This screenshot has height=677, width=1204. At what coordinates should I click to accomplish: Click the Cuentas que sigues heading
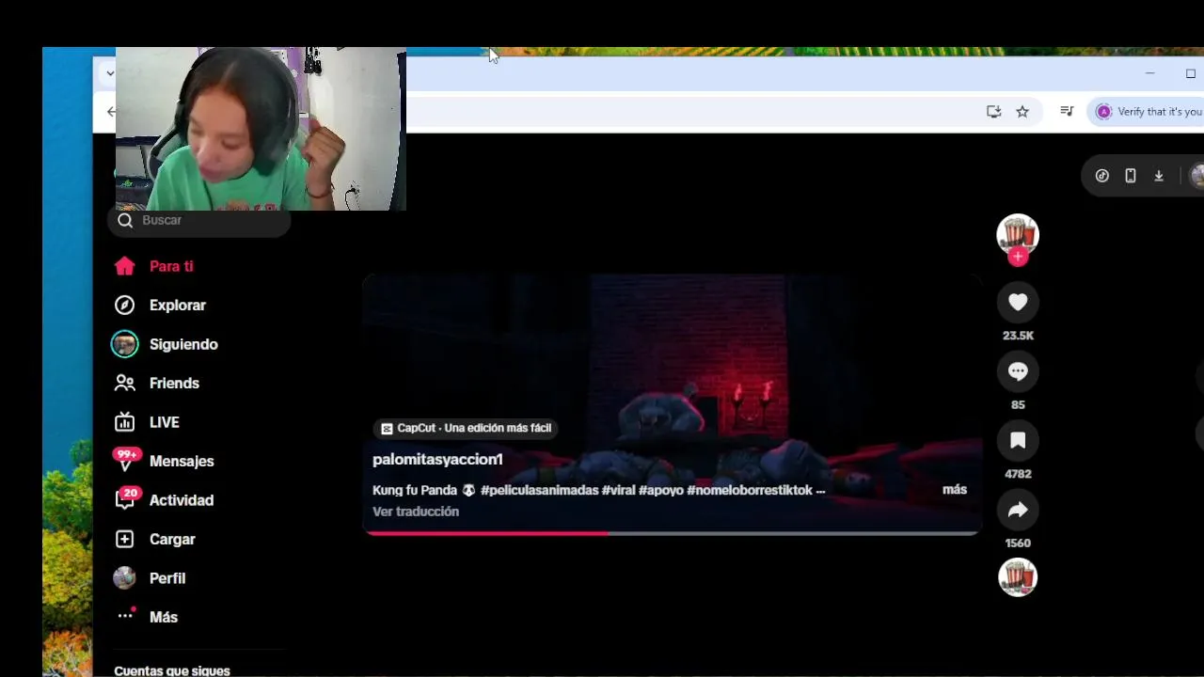[x=172, y=670]
